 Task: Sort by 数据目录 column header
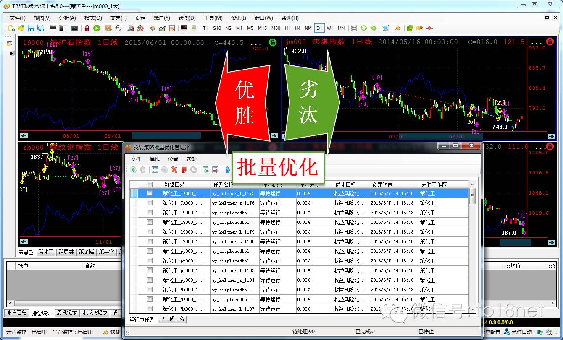pyautogui.click(x=186, y=184)
